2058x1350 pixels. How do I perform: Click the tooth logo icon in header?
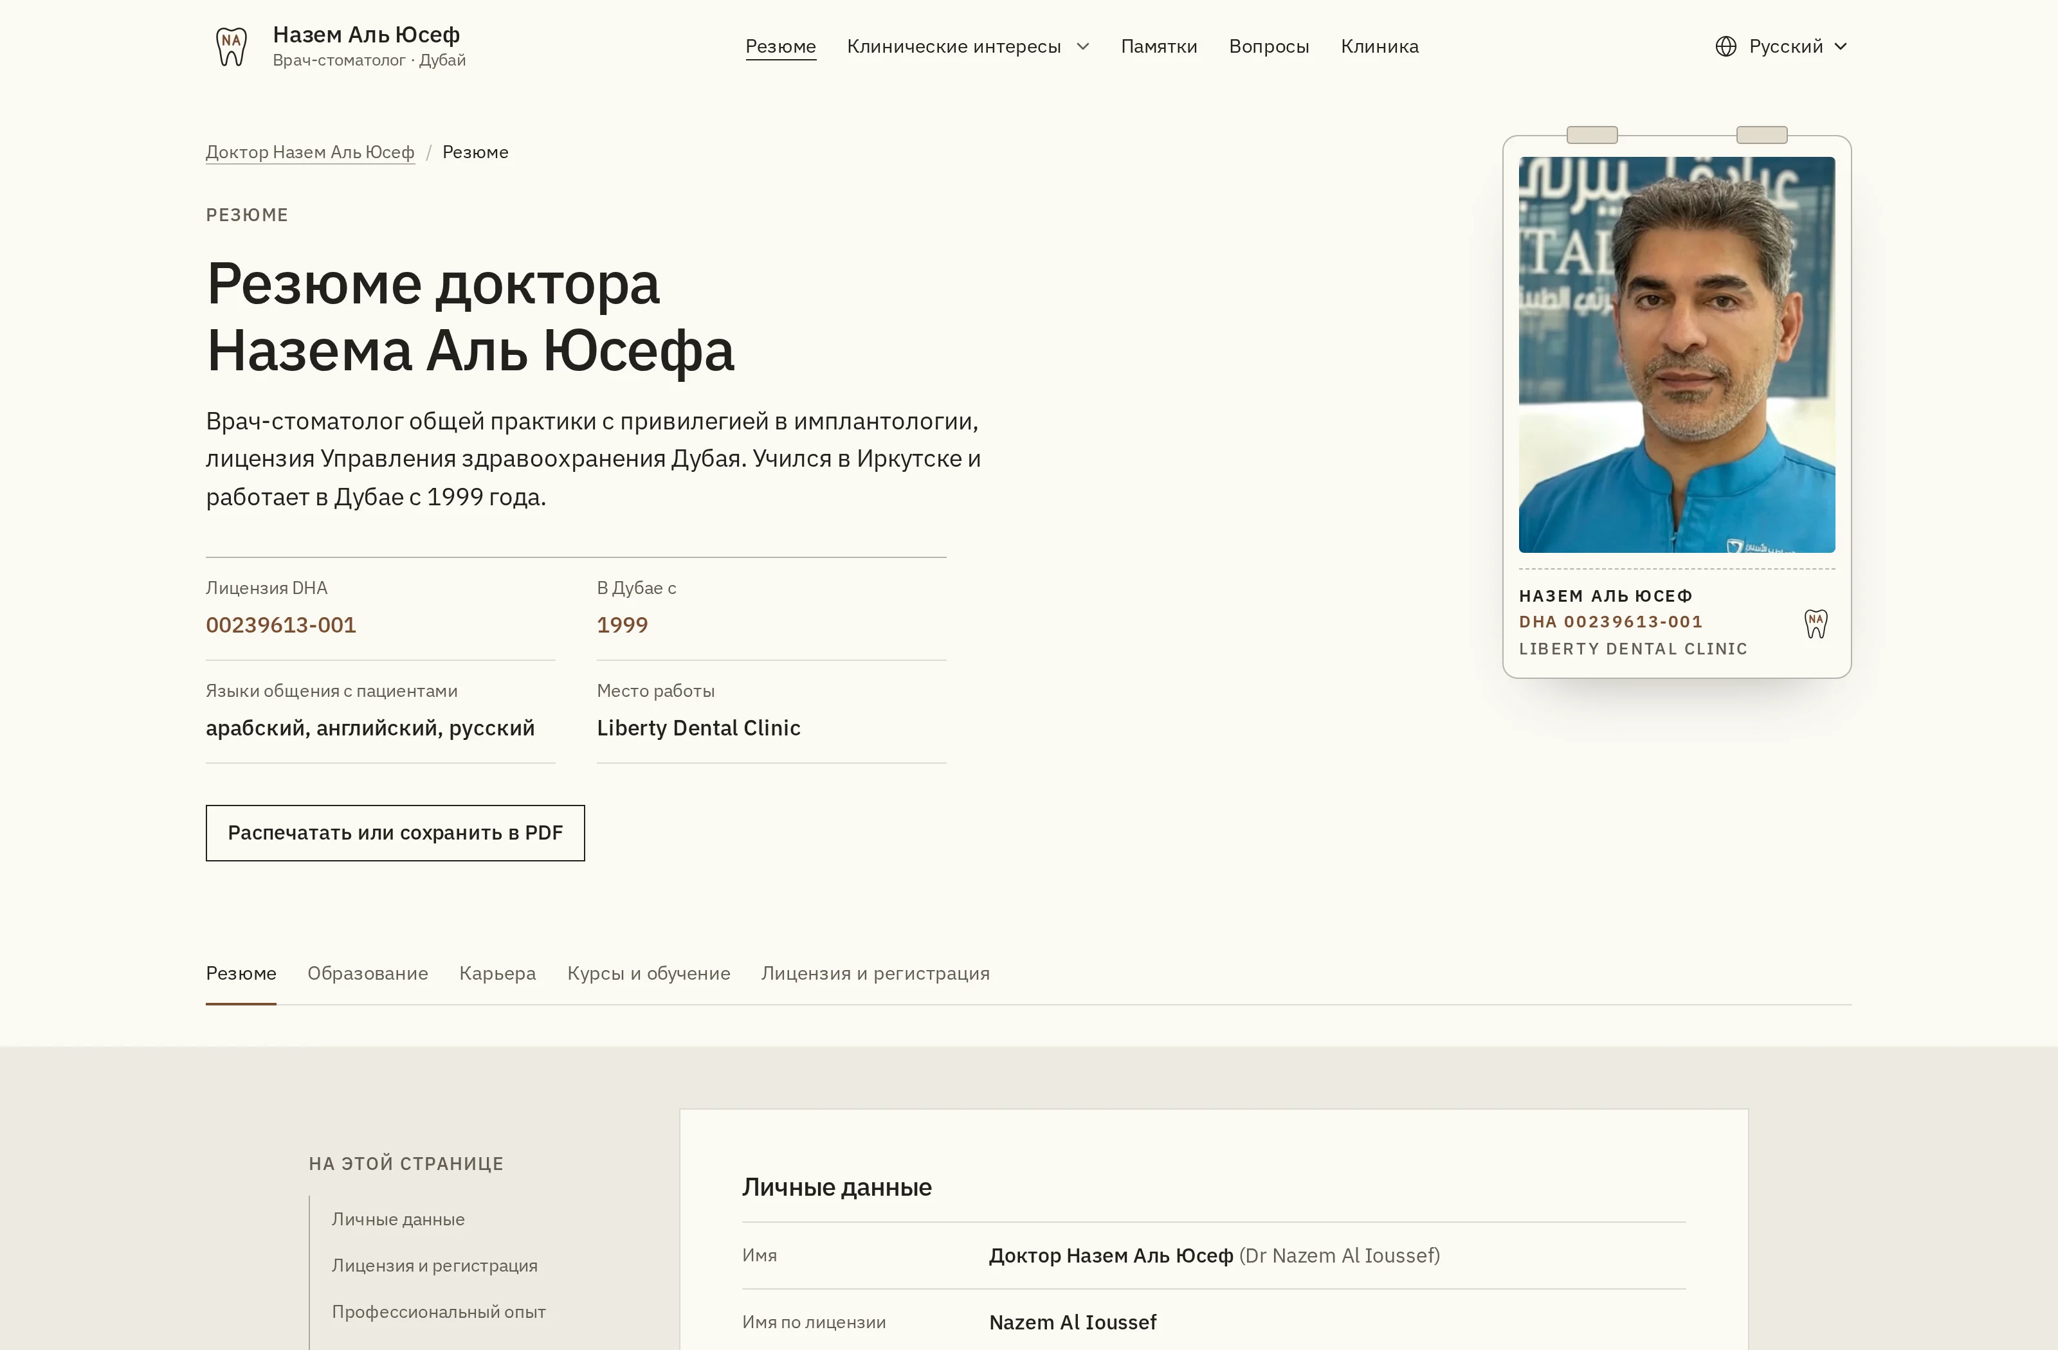(x=231, y=47)
